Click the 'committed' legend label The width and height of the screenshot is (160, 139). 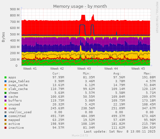[17, 116]
